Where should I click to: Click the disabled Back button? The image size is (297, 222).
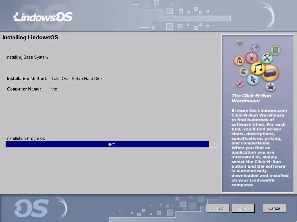(218, 208)
